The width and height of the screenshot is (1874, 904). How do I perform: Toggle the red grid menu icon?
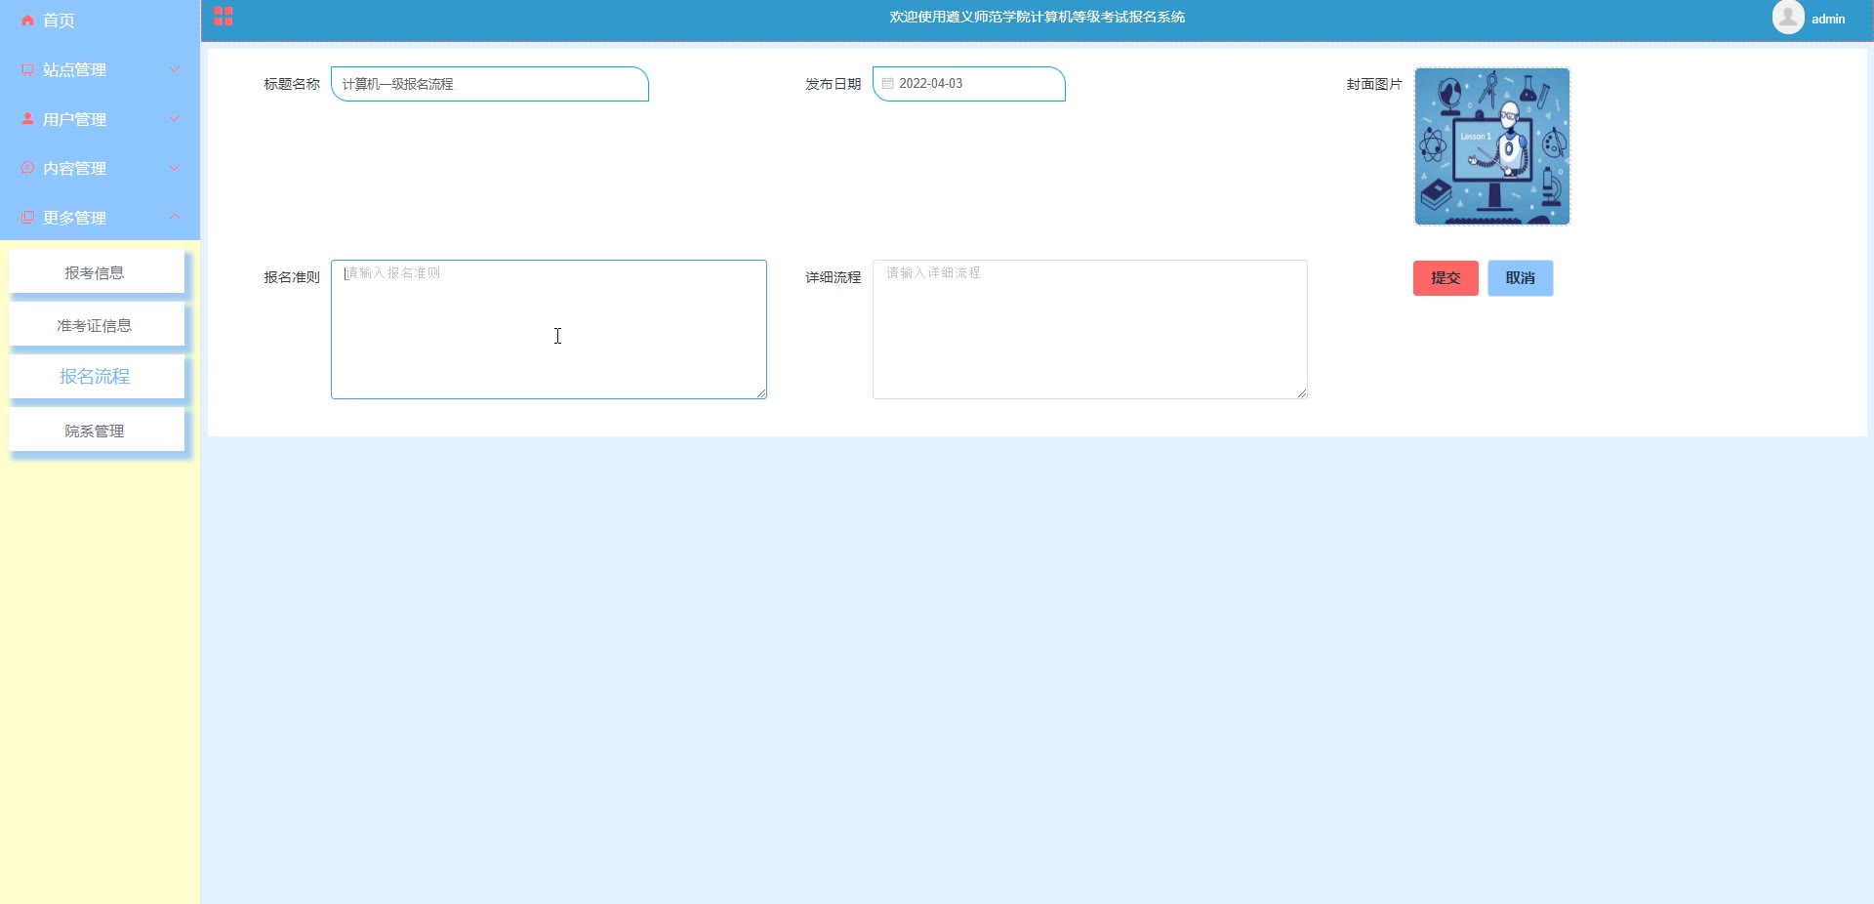[224, 17]
